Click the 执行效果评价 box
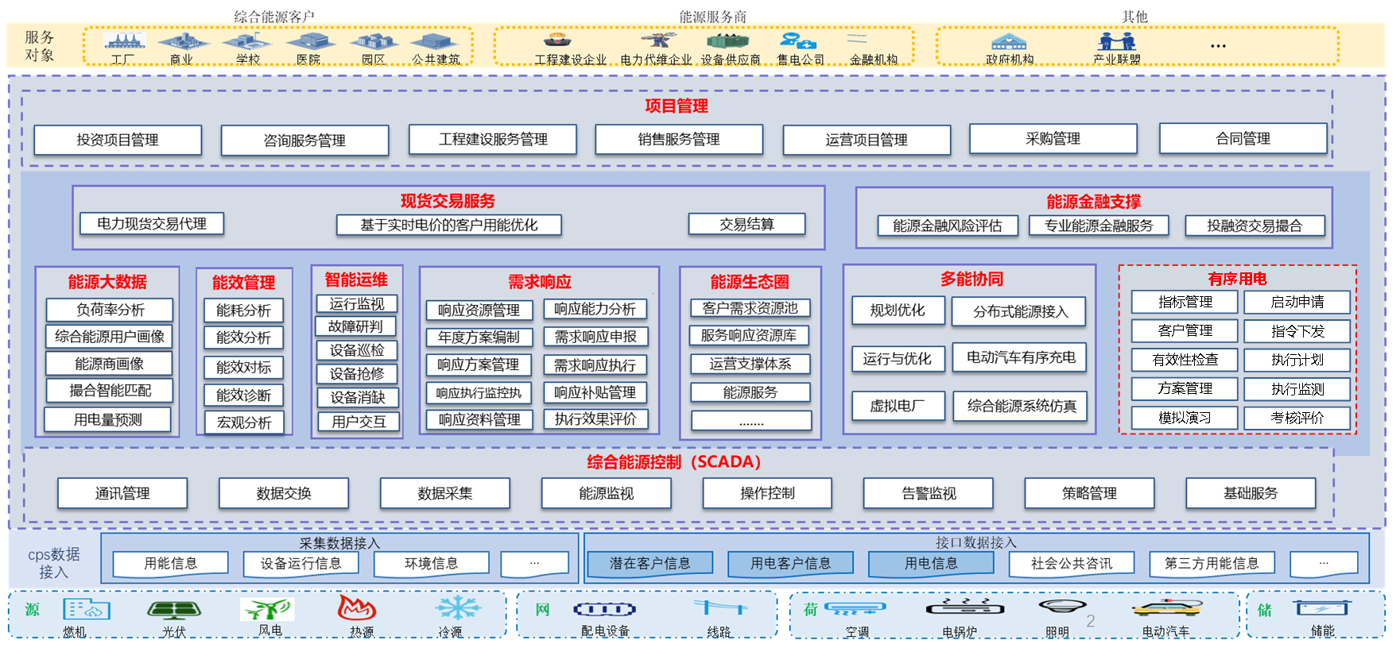Viewport: 1400px width, 648px height. point(595,418)
